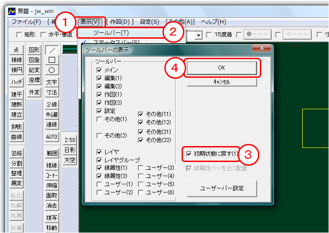Open the 表示(V) menu
Screen dimensions: 329x233
pos(90,21)
